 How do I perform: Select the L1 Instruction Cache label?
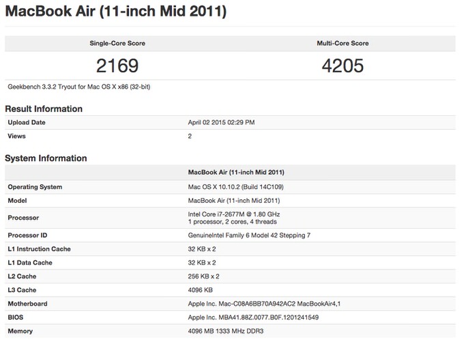[40, 249]
